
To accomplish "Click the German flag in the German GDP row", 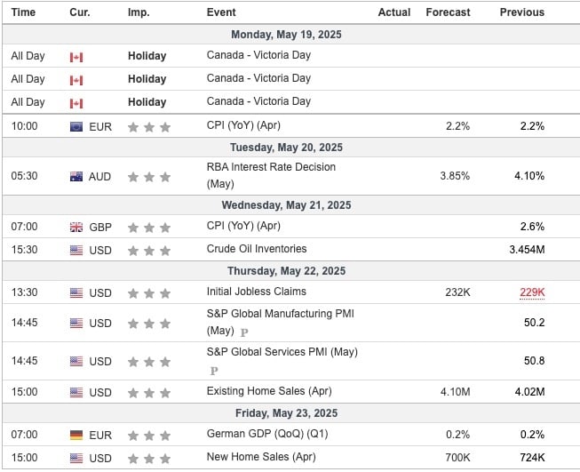I will click(76, 435).
